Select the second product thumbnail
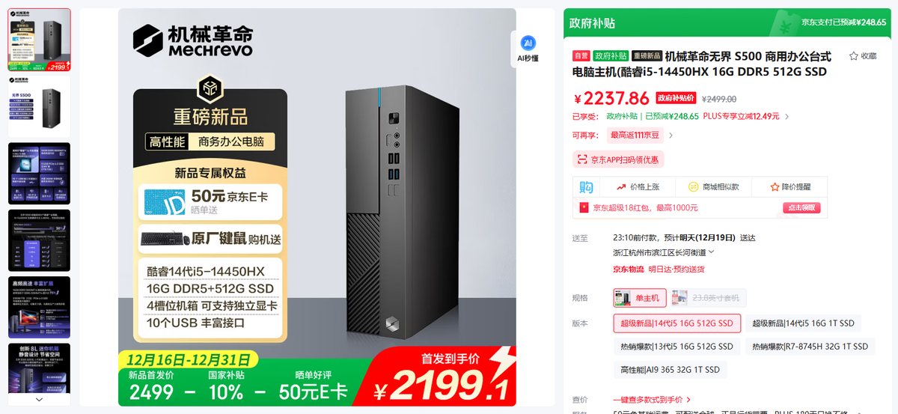This screenshot has height=414, width=898. click(x=39, y=106)
